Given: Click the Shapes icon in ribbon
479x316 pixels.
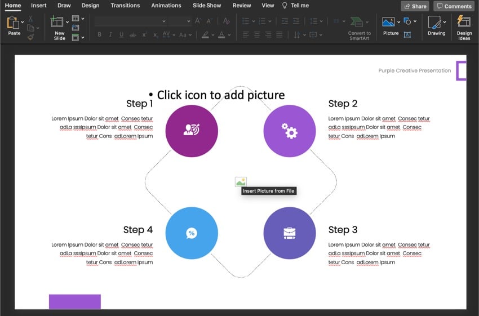Looking at the screenshot, I should click(x=407, y=21).
